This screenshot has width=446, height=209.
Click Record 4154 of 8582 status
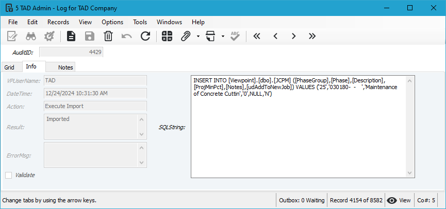pos(356,200)
